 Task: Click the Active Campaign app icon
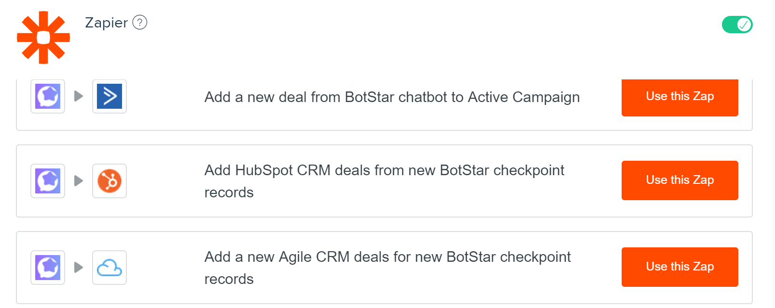coord(109,96)
